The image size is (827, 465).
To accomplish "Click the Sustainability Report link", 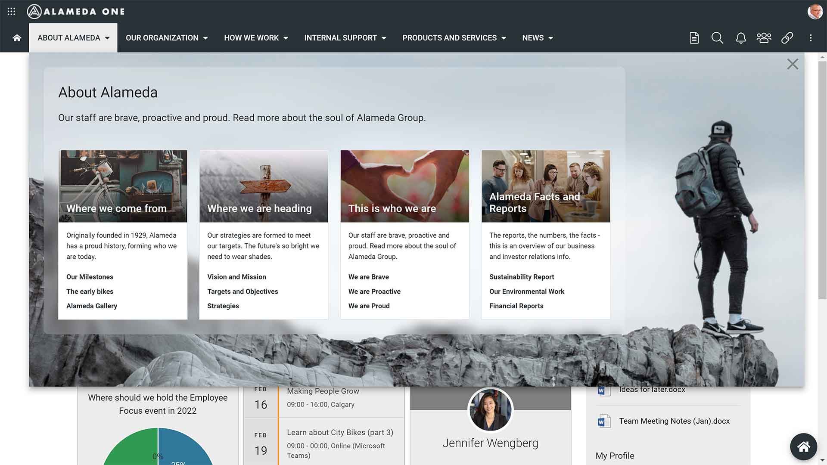I will pyautogui.click(x=522, y=276).
